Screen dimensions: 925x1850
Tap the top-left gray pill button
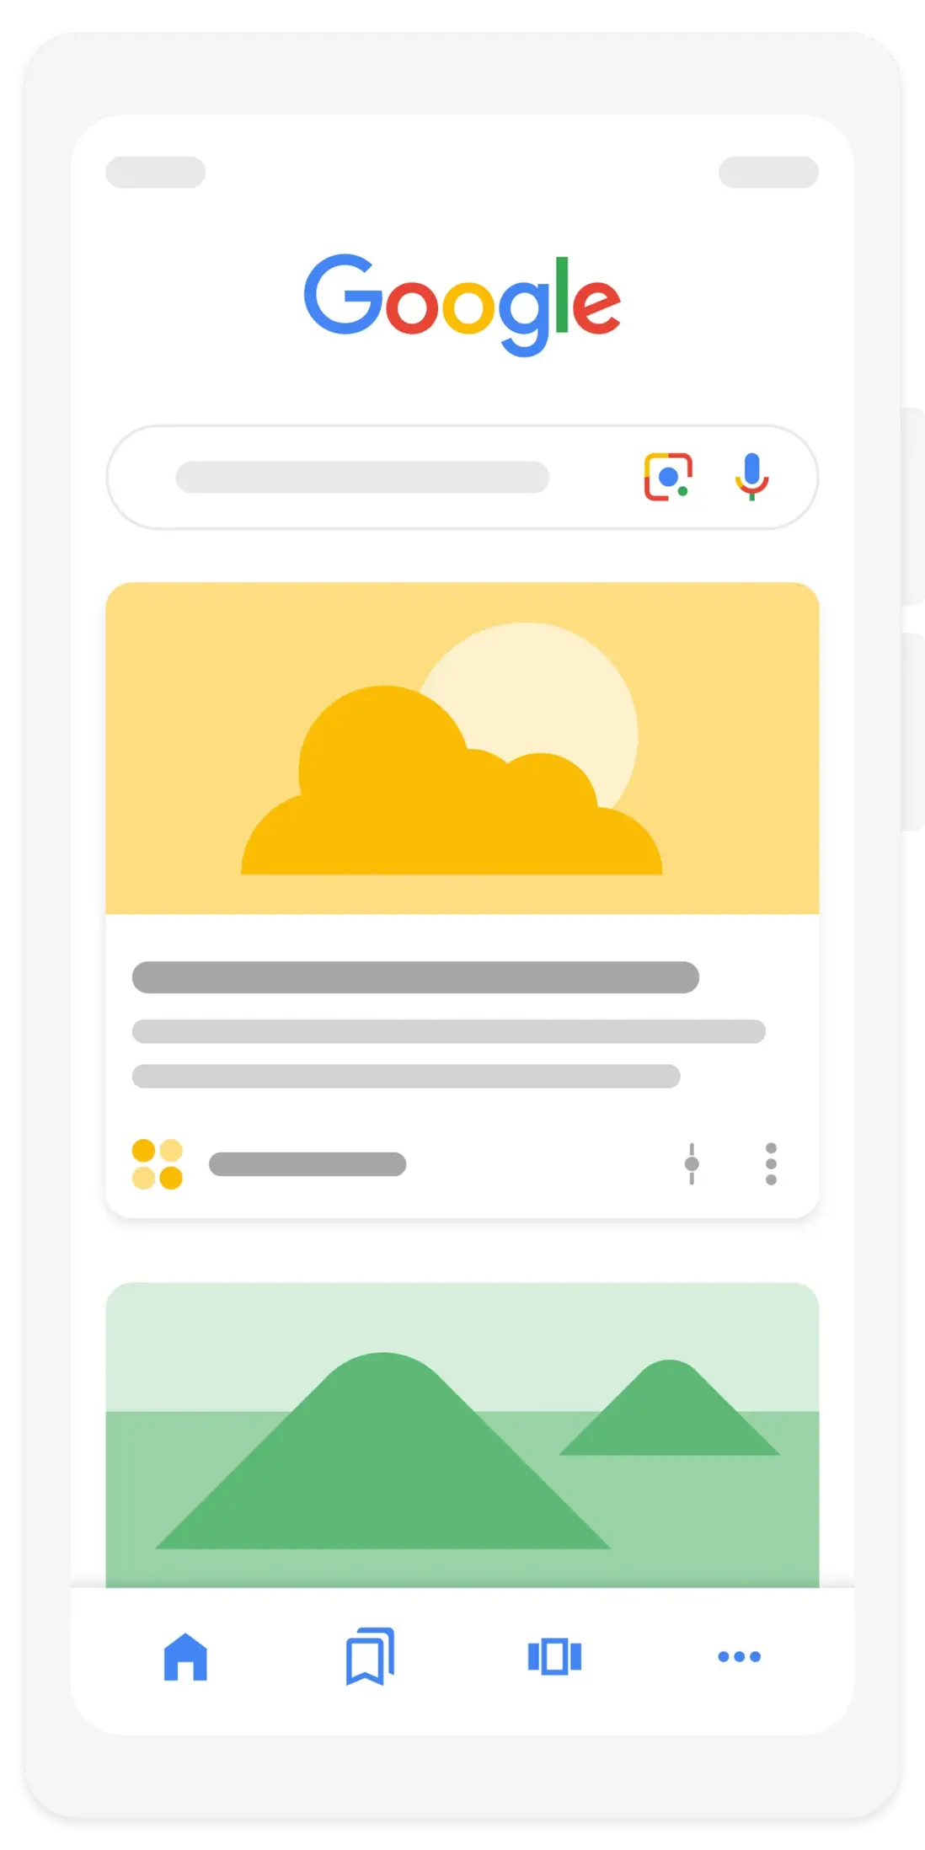(x=156, y=172)
